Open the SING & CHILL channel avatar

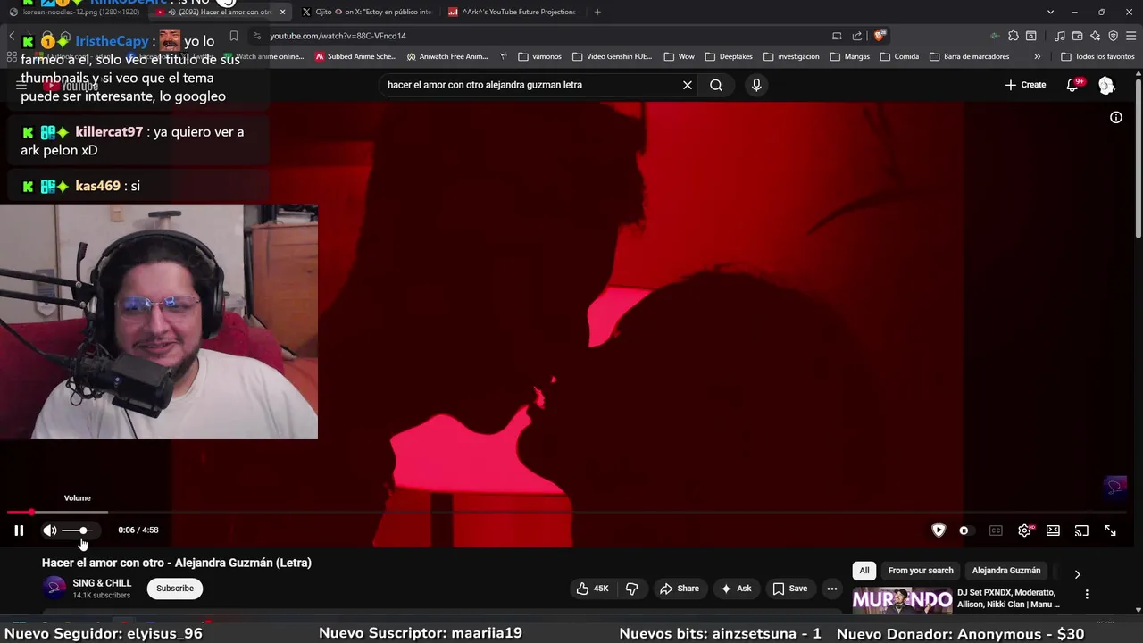click(x=54, y=588)
